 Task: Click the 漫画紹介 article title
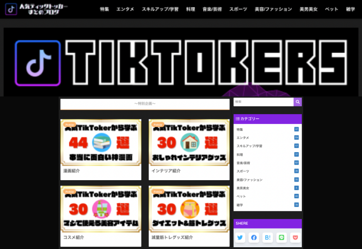pos(71,171)
